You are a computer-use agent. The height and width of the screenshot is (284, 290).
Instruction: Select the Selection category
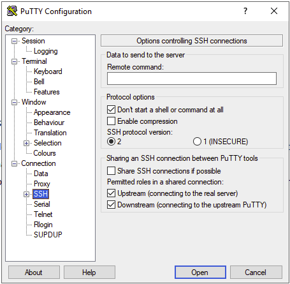(x=48, y=143)
